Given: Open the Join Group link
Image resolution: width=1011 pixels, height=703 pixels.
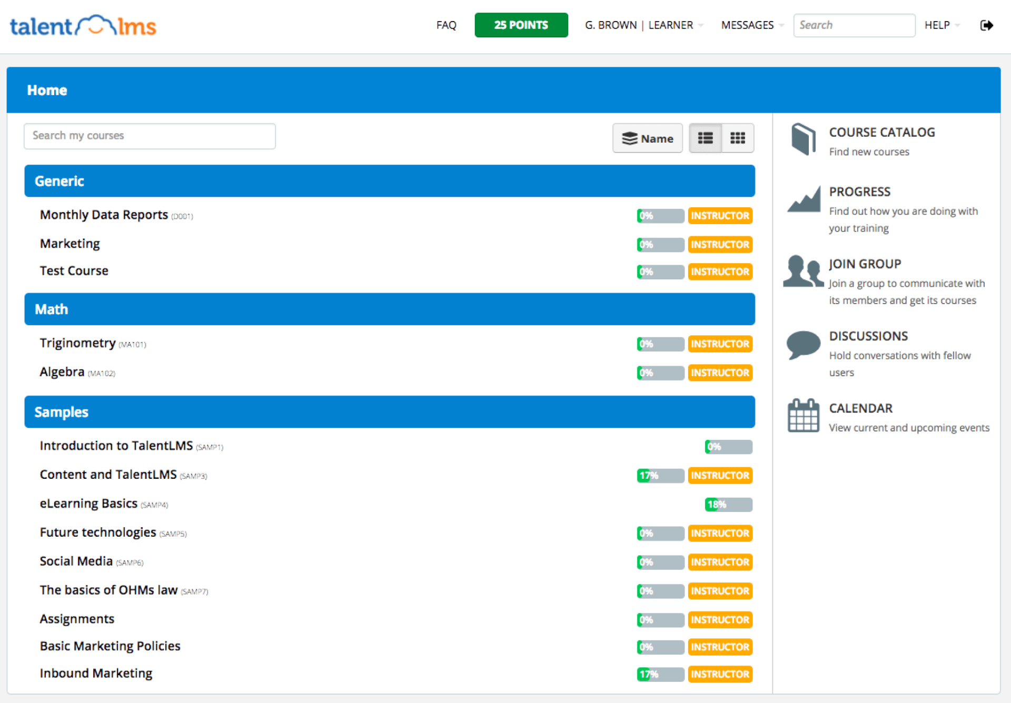Looking at the screenshot, I should click(x=865, y=264).
